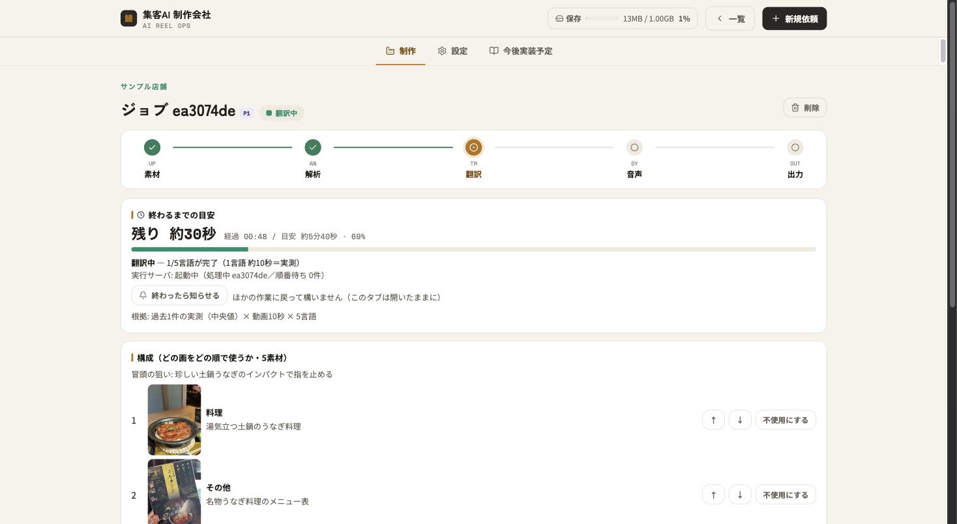Open the menu poster thumbnail
This screenshot has width=957, height=524.
174,491
